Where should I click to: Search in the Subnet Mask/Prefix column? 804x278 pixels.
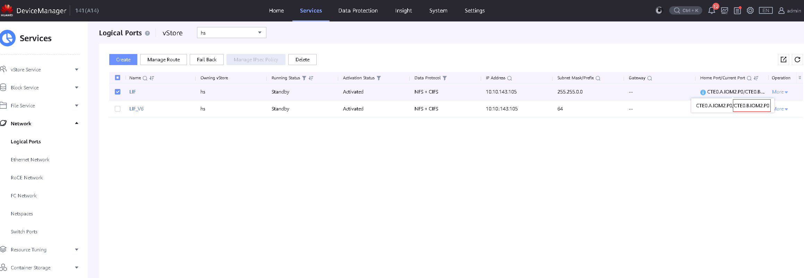[598, 78]
